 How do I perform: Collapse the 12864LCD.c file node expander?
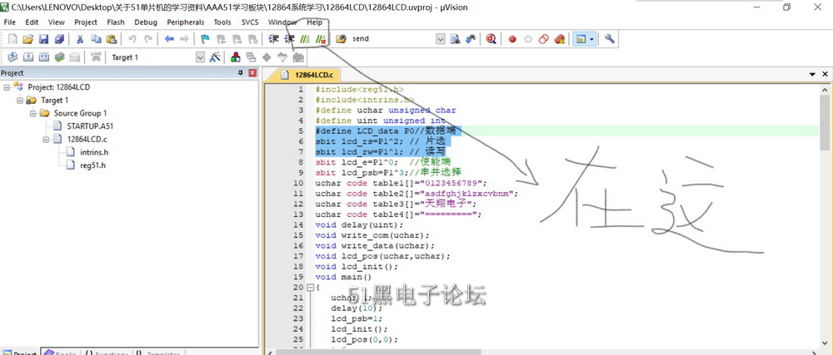(x=46, y=140)
